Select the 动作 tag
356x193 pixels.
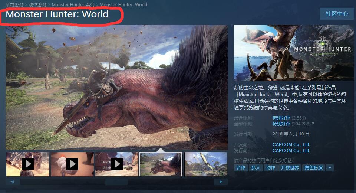pyautogui.click(x=271, y=168)
